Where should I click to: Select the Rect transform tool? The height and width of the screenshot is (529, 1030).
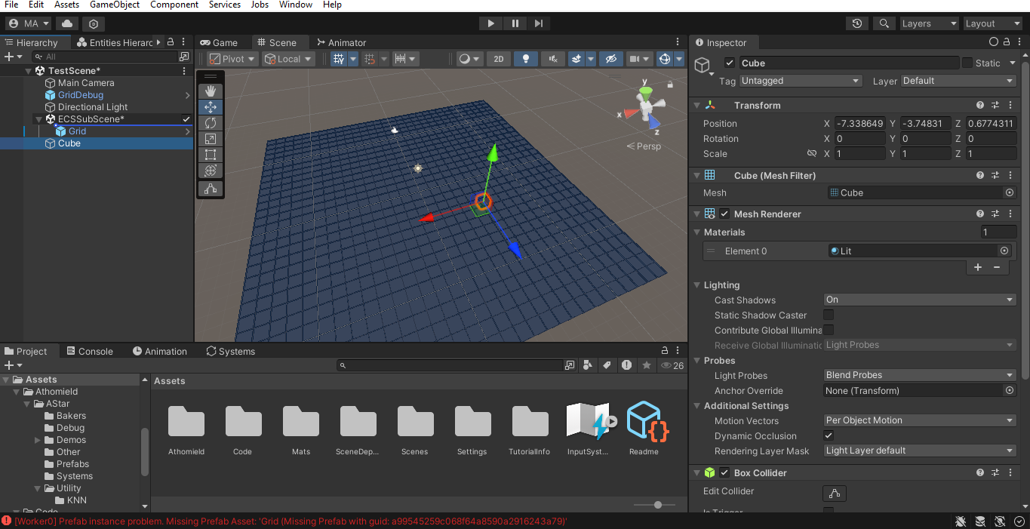[211, 155]
